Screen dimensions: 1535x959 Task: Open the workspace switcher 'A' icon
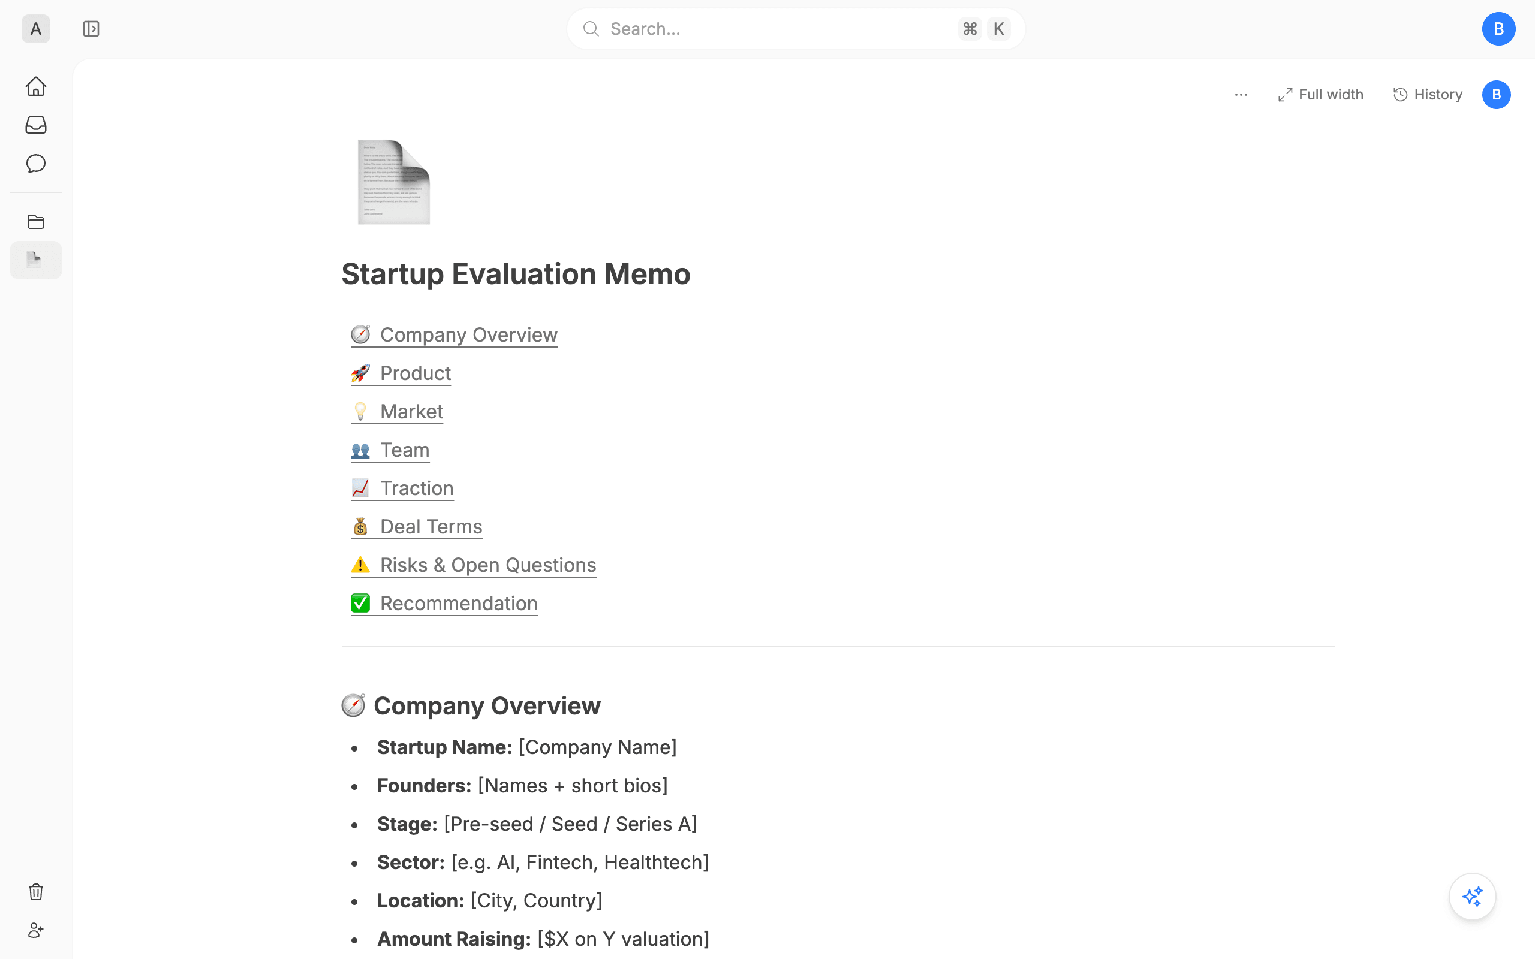35,29
